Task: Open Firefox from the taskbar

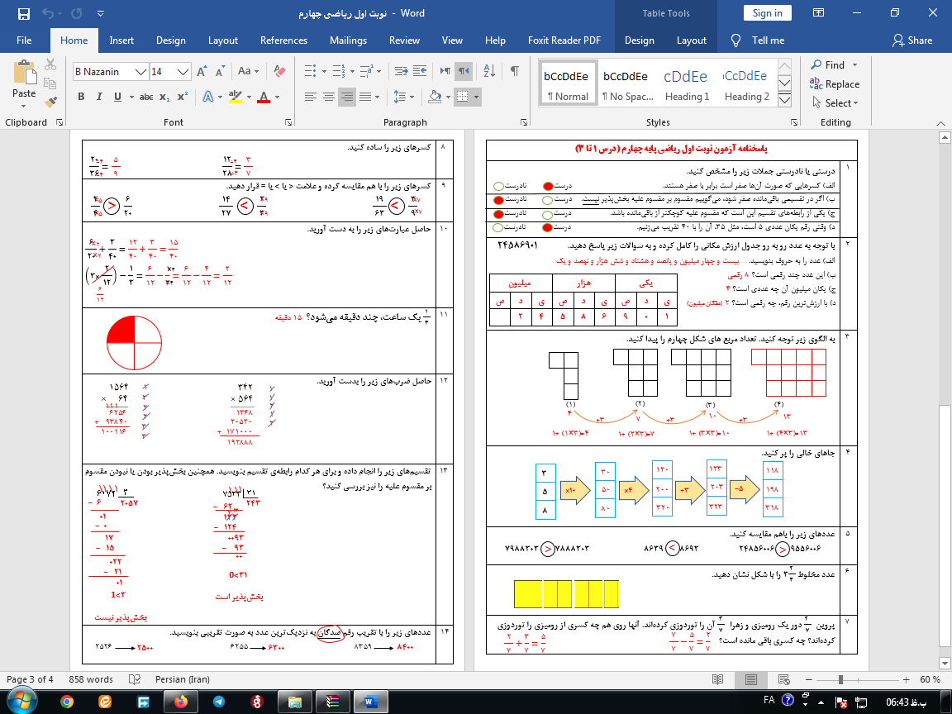Action: pos(180,702)
